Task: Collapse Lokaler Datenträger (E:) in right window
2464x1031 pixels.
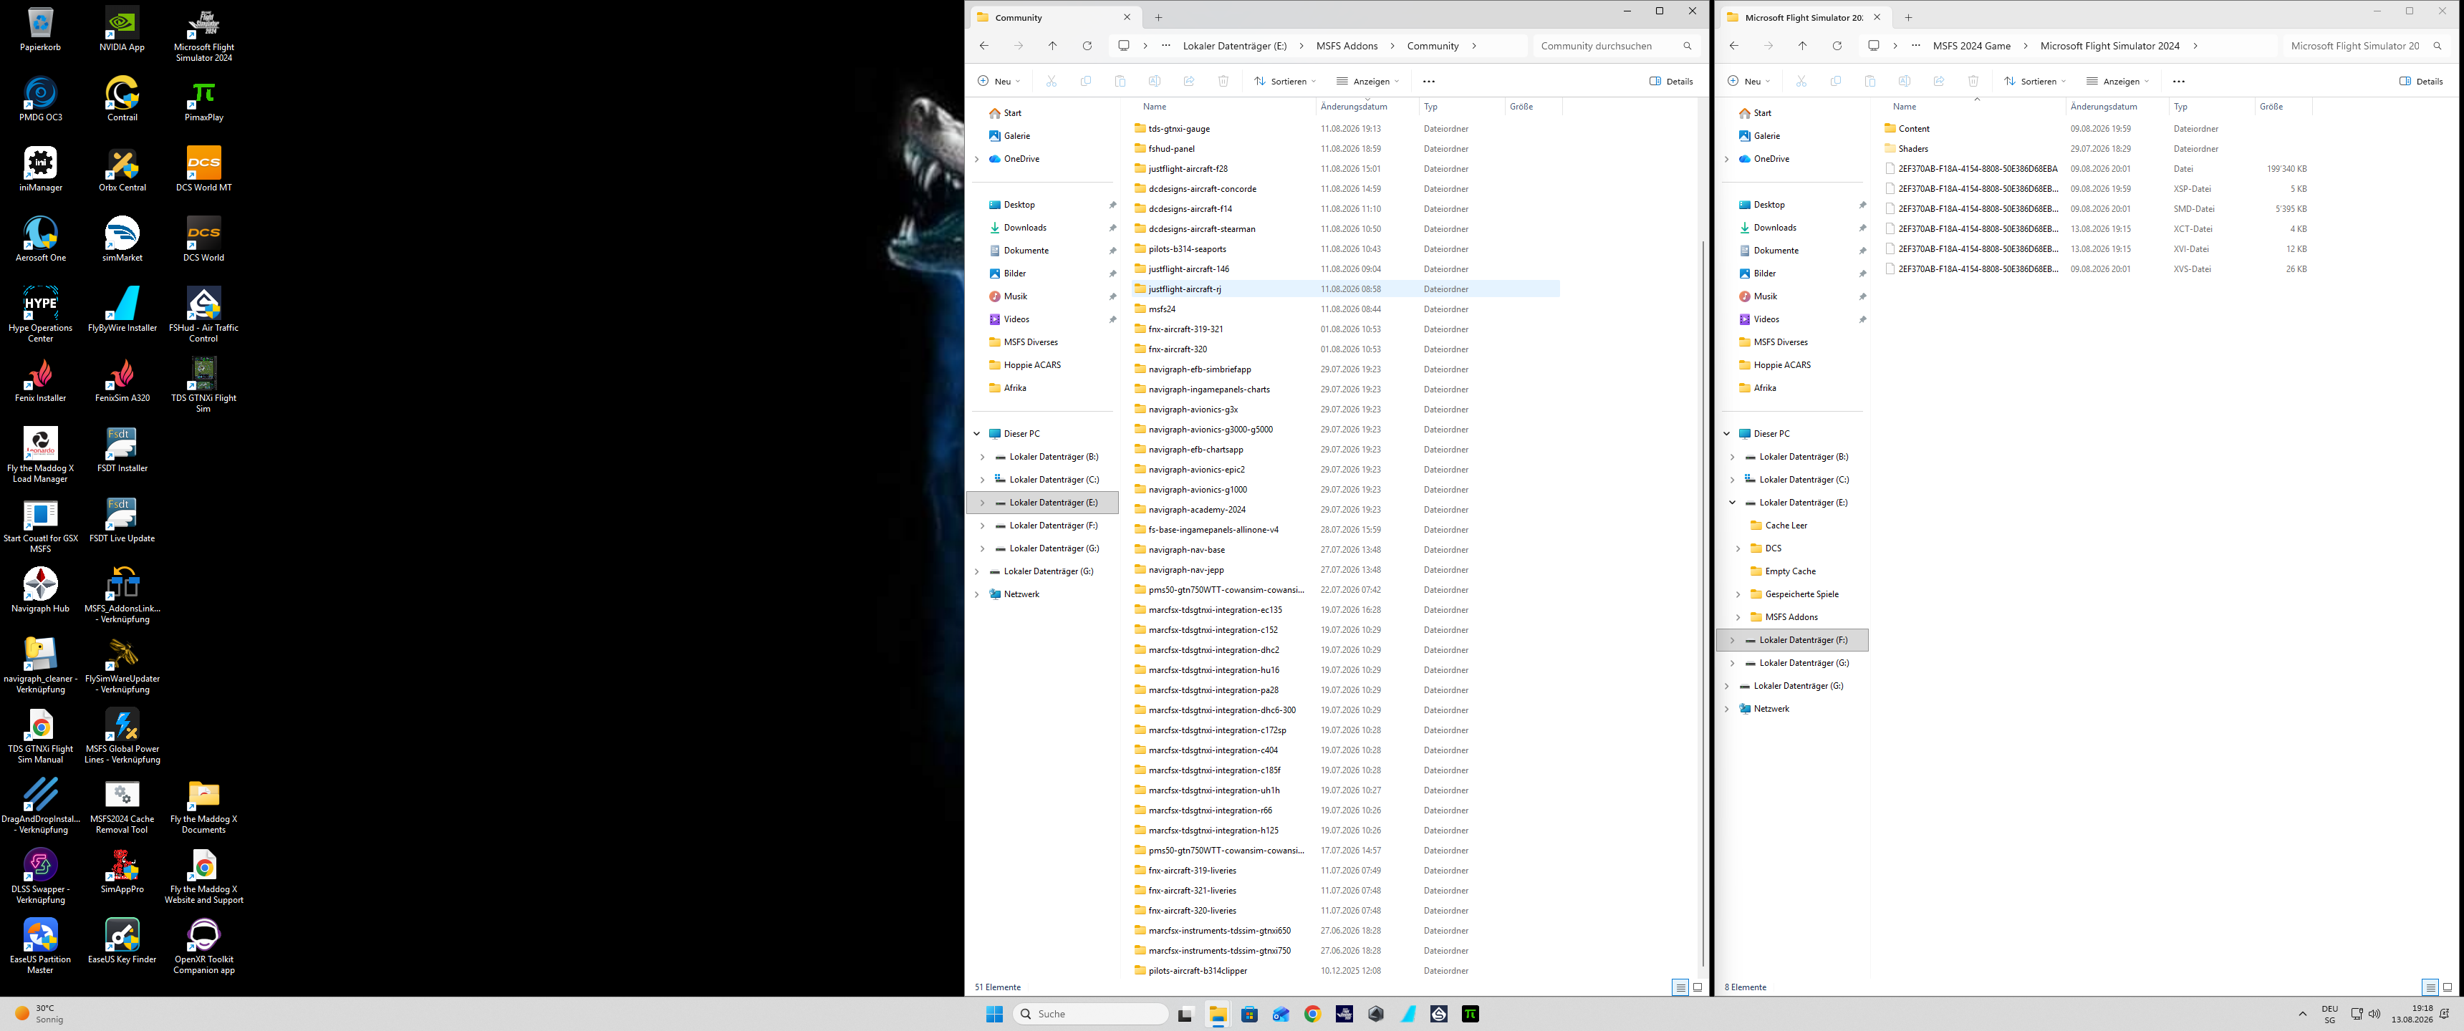Action: (1732, 503)
